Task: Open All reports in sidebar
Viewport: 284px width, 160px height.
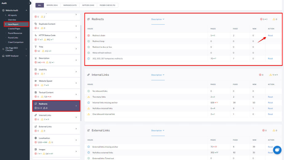Action: coord(12,15)
